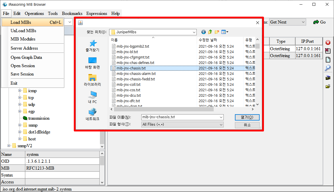Choose UnLoad MIBs menu entry
334x192 pixels.
(32, 31)
